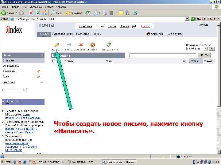The height and width of the screenshot is (165, 221).
Task: Collapse the Папки panel with arrow icon
Action: point(42,55)
